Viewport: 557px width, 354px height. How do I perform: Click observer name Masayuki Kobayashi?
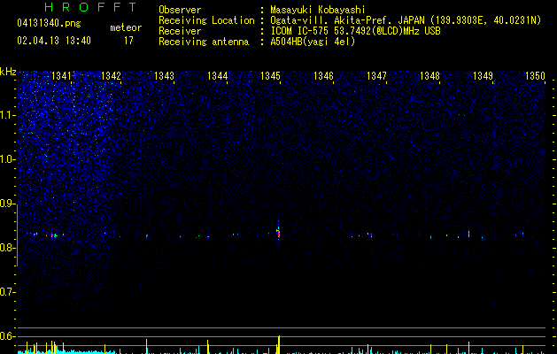[x=318, y=10]
